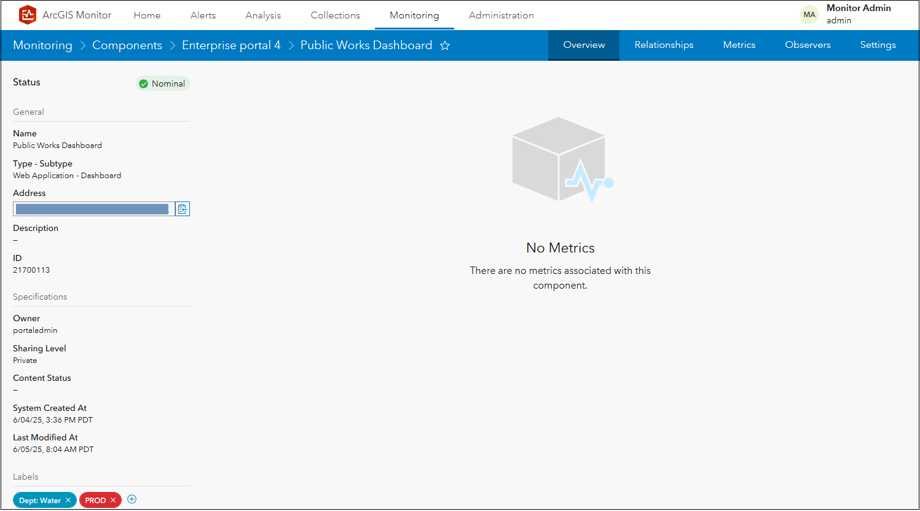Click the Sharing Level value Private

click(x=25, y=361)
